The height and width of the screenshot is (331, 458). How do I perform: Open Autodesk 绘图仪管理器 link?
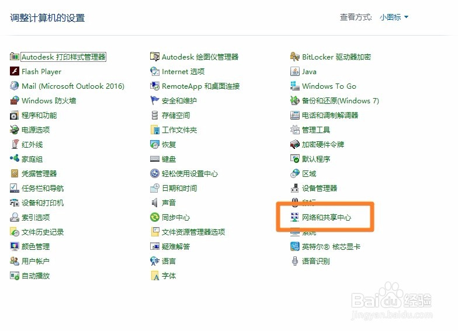coord(200,57)
